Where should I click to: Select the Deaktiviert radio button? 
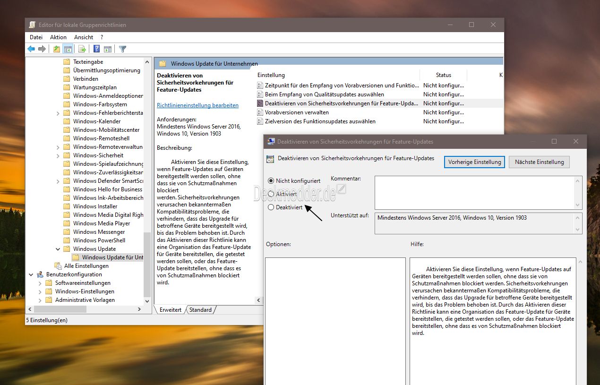coord(271,207)
